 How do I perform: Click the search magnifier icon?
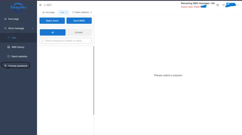(x=43, y=41)
